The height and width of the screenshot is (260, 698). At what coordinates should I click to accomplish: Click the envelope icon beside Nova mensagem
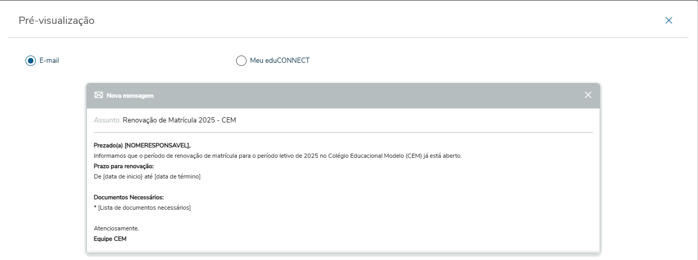(x=99, y=95)
